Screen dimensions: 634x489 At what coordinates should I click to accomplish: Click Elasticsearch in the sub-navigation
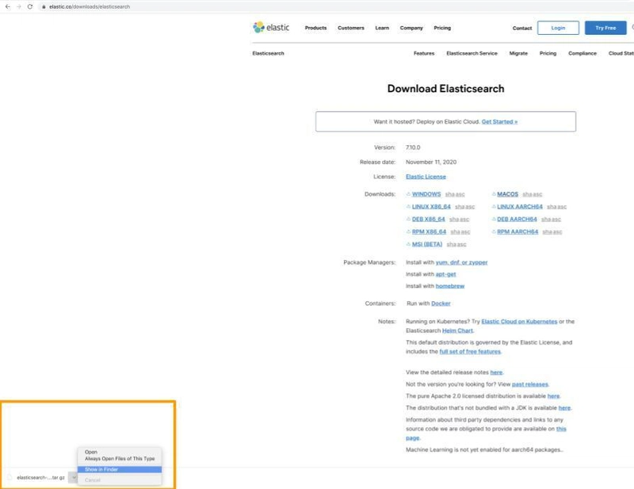tap(268, 53)
